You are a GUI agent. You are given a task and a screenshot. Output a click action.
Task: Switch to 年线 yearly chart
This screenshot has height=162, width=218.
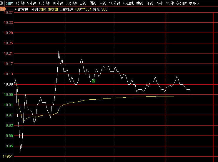pos(150,3)
